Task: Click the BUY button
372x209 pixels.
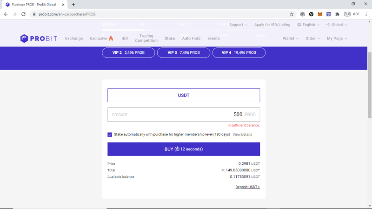Action: pyautogui.click(x=184, y=149)
